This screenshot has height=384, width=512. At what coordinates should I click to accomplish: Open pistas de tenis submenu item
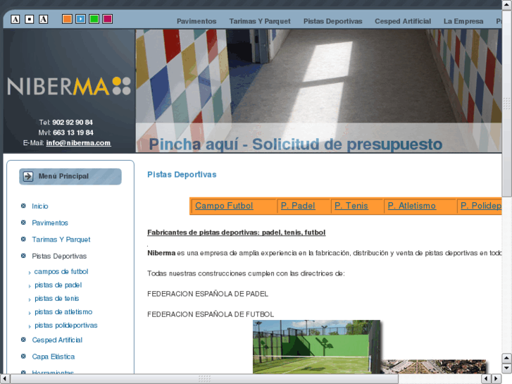(x=57, y=298)
